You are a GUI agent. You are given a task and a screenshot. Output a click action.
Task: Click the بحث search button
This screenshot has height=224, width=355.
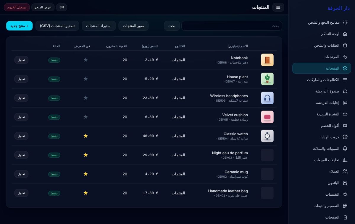pyautogui.click(x=172, y=26)
